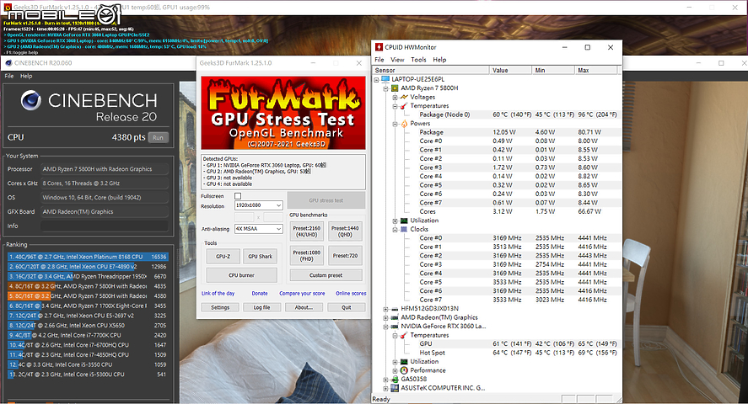Open HWMonitor Help menu

click(439, 60)
